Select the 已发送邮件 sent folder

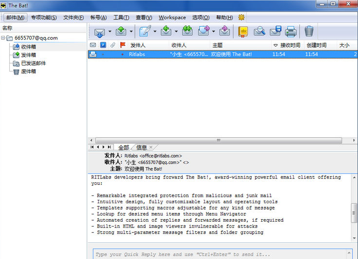[34, 63]
